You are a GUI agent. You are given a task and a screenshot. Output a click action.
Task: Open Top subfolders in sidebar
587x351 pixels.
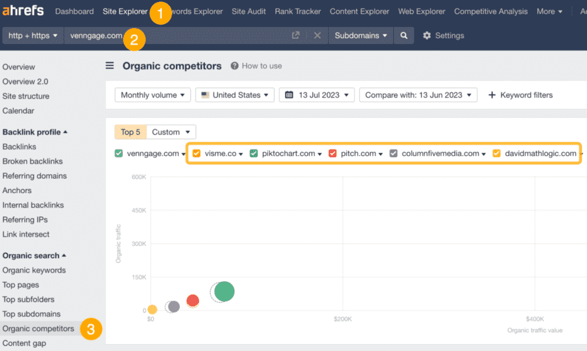click(x=28, y=299)
